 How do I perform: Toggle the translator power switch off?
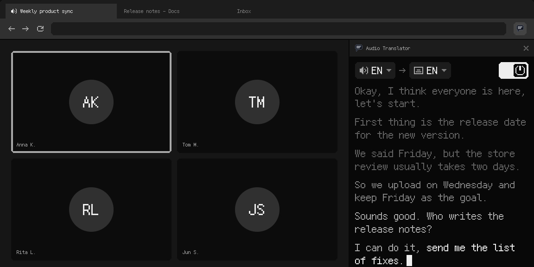click(x=514, y=70)
